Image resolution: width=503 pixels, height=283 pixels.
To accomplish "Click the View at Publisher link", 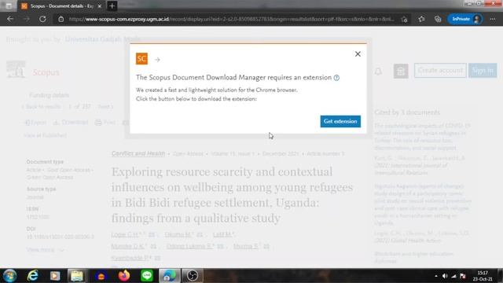I will (x=46, y=135).
